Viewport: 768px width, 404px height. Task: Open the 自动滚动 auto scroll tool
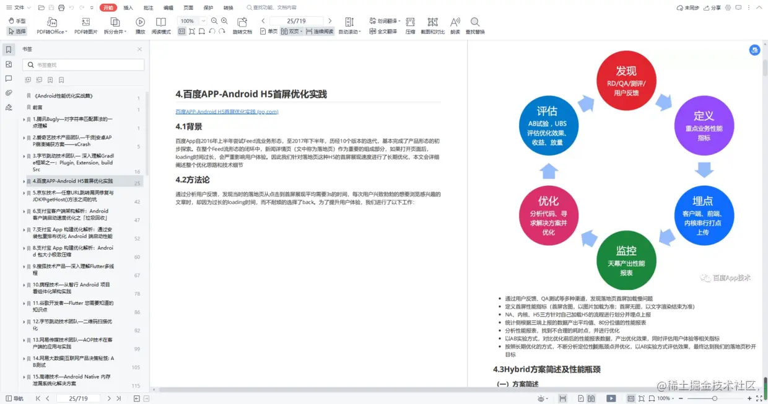349,26
